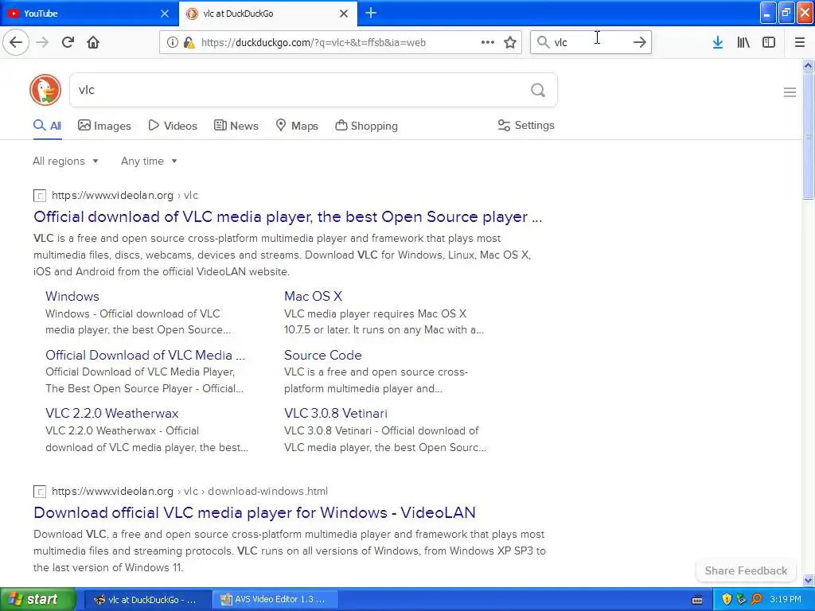Open page actions three-dot menu

488,42
